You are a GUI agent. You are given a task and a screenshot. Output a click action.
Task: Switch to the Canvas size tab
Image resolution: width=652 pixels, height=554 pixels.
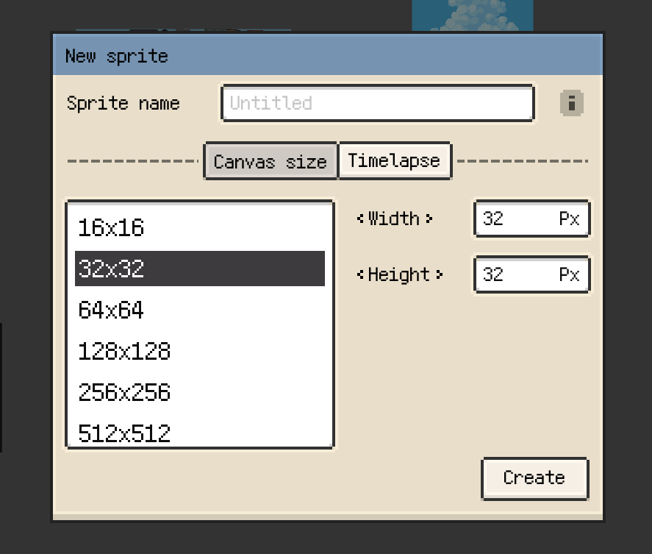click(270, 161)
